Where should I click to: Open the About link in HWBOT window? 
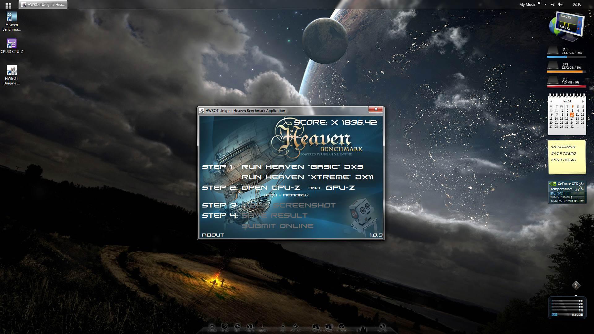213,235
